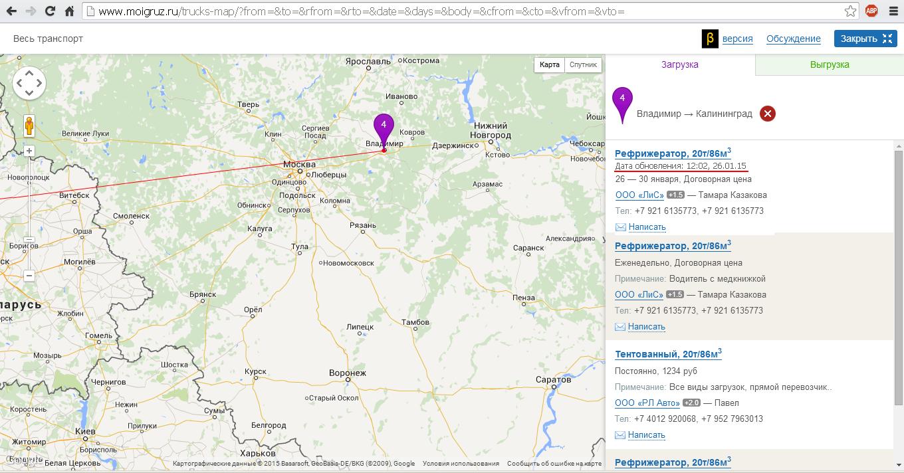Open the Выгрузка tab
Viewport: 904px width, 473px height.
tap(829, 64)
